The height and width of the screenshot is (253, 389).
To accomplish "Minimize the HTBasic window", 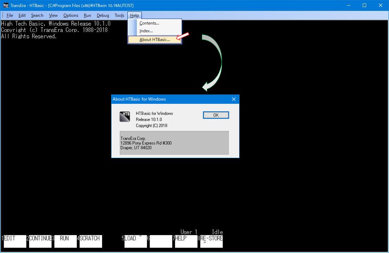I will [349, 5].
